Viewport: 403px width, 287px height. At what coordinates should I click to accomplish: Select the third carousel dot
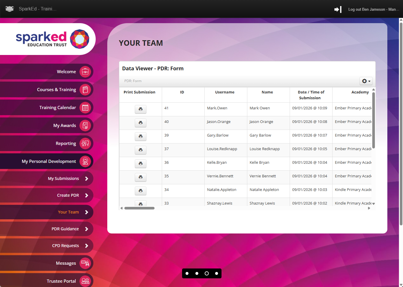coord(207,273)
